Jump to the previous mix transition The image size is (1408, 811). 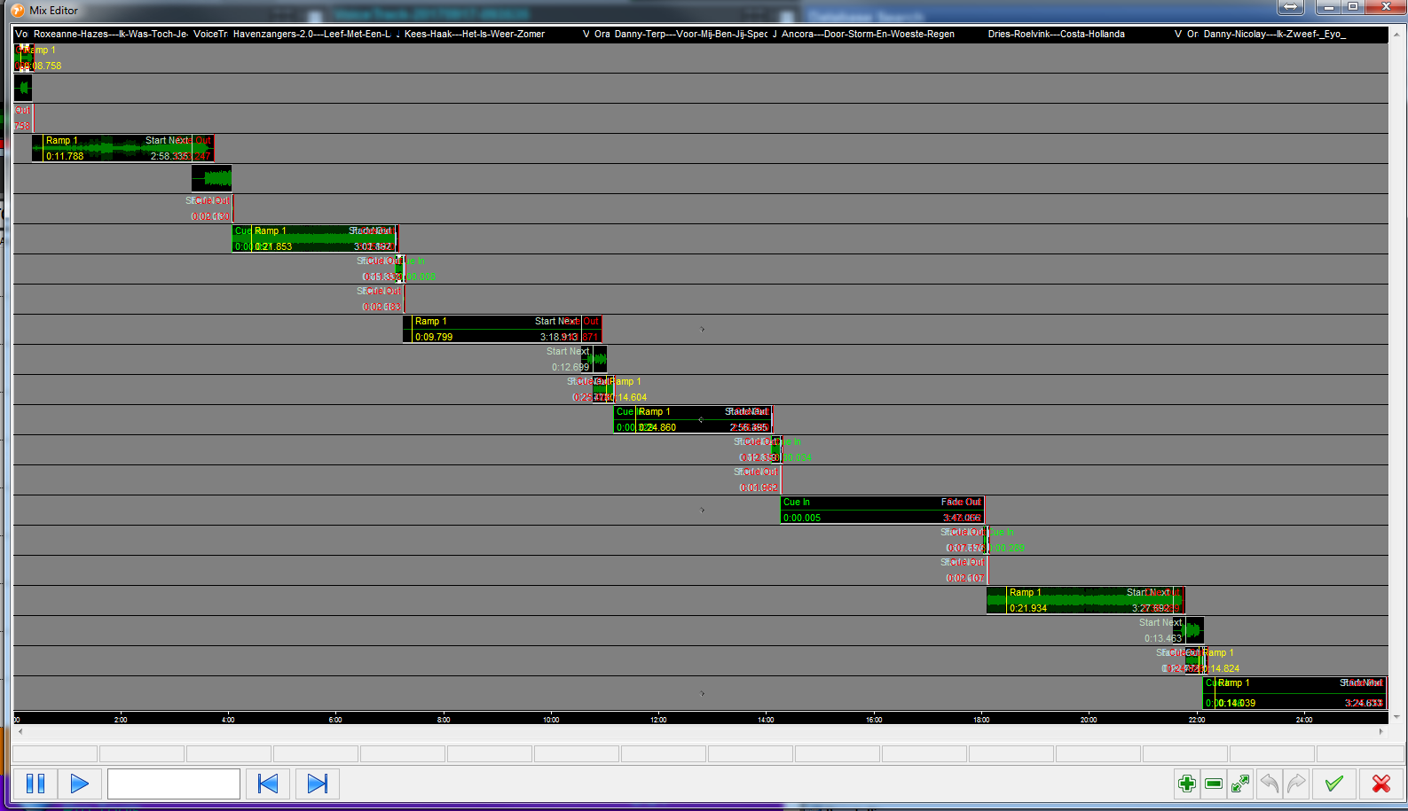268,784
